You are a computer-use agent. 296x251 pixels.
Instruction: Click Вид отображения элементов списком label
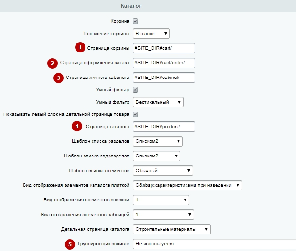coord(86,200)
